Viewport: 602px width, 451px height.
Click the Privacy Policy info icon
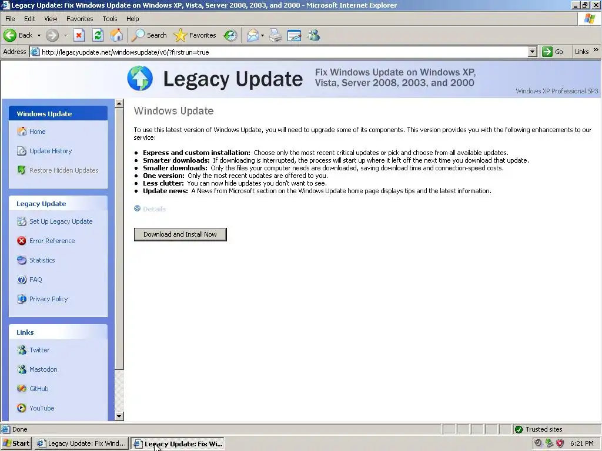pyautogui.click(x=22, y=299)
